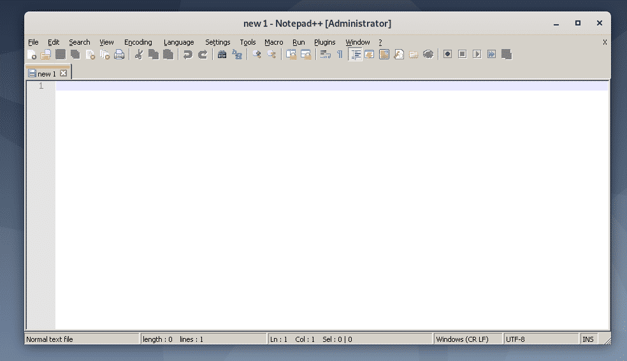
Task: Click the toolbar Close document icon
Action: tap(90, 54)
